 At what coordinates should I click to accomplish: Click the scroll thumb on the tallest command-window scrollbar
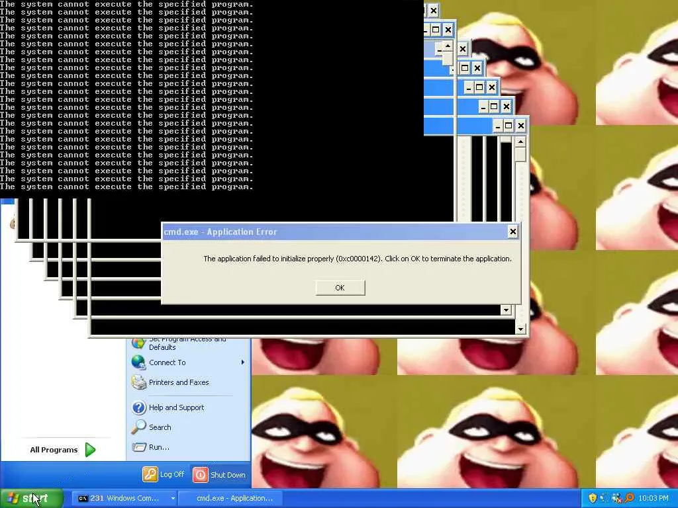[x=520, y=155]
